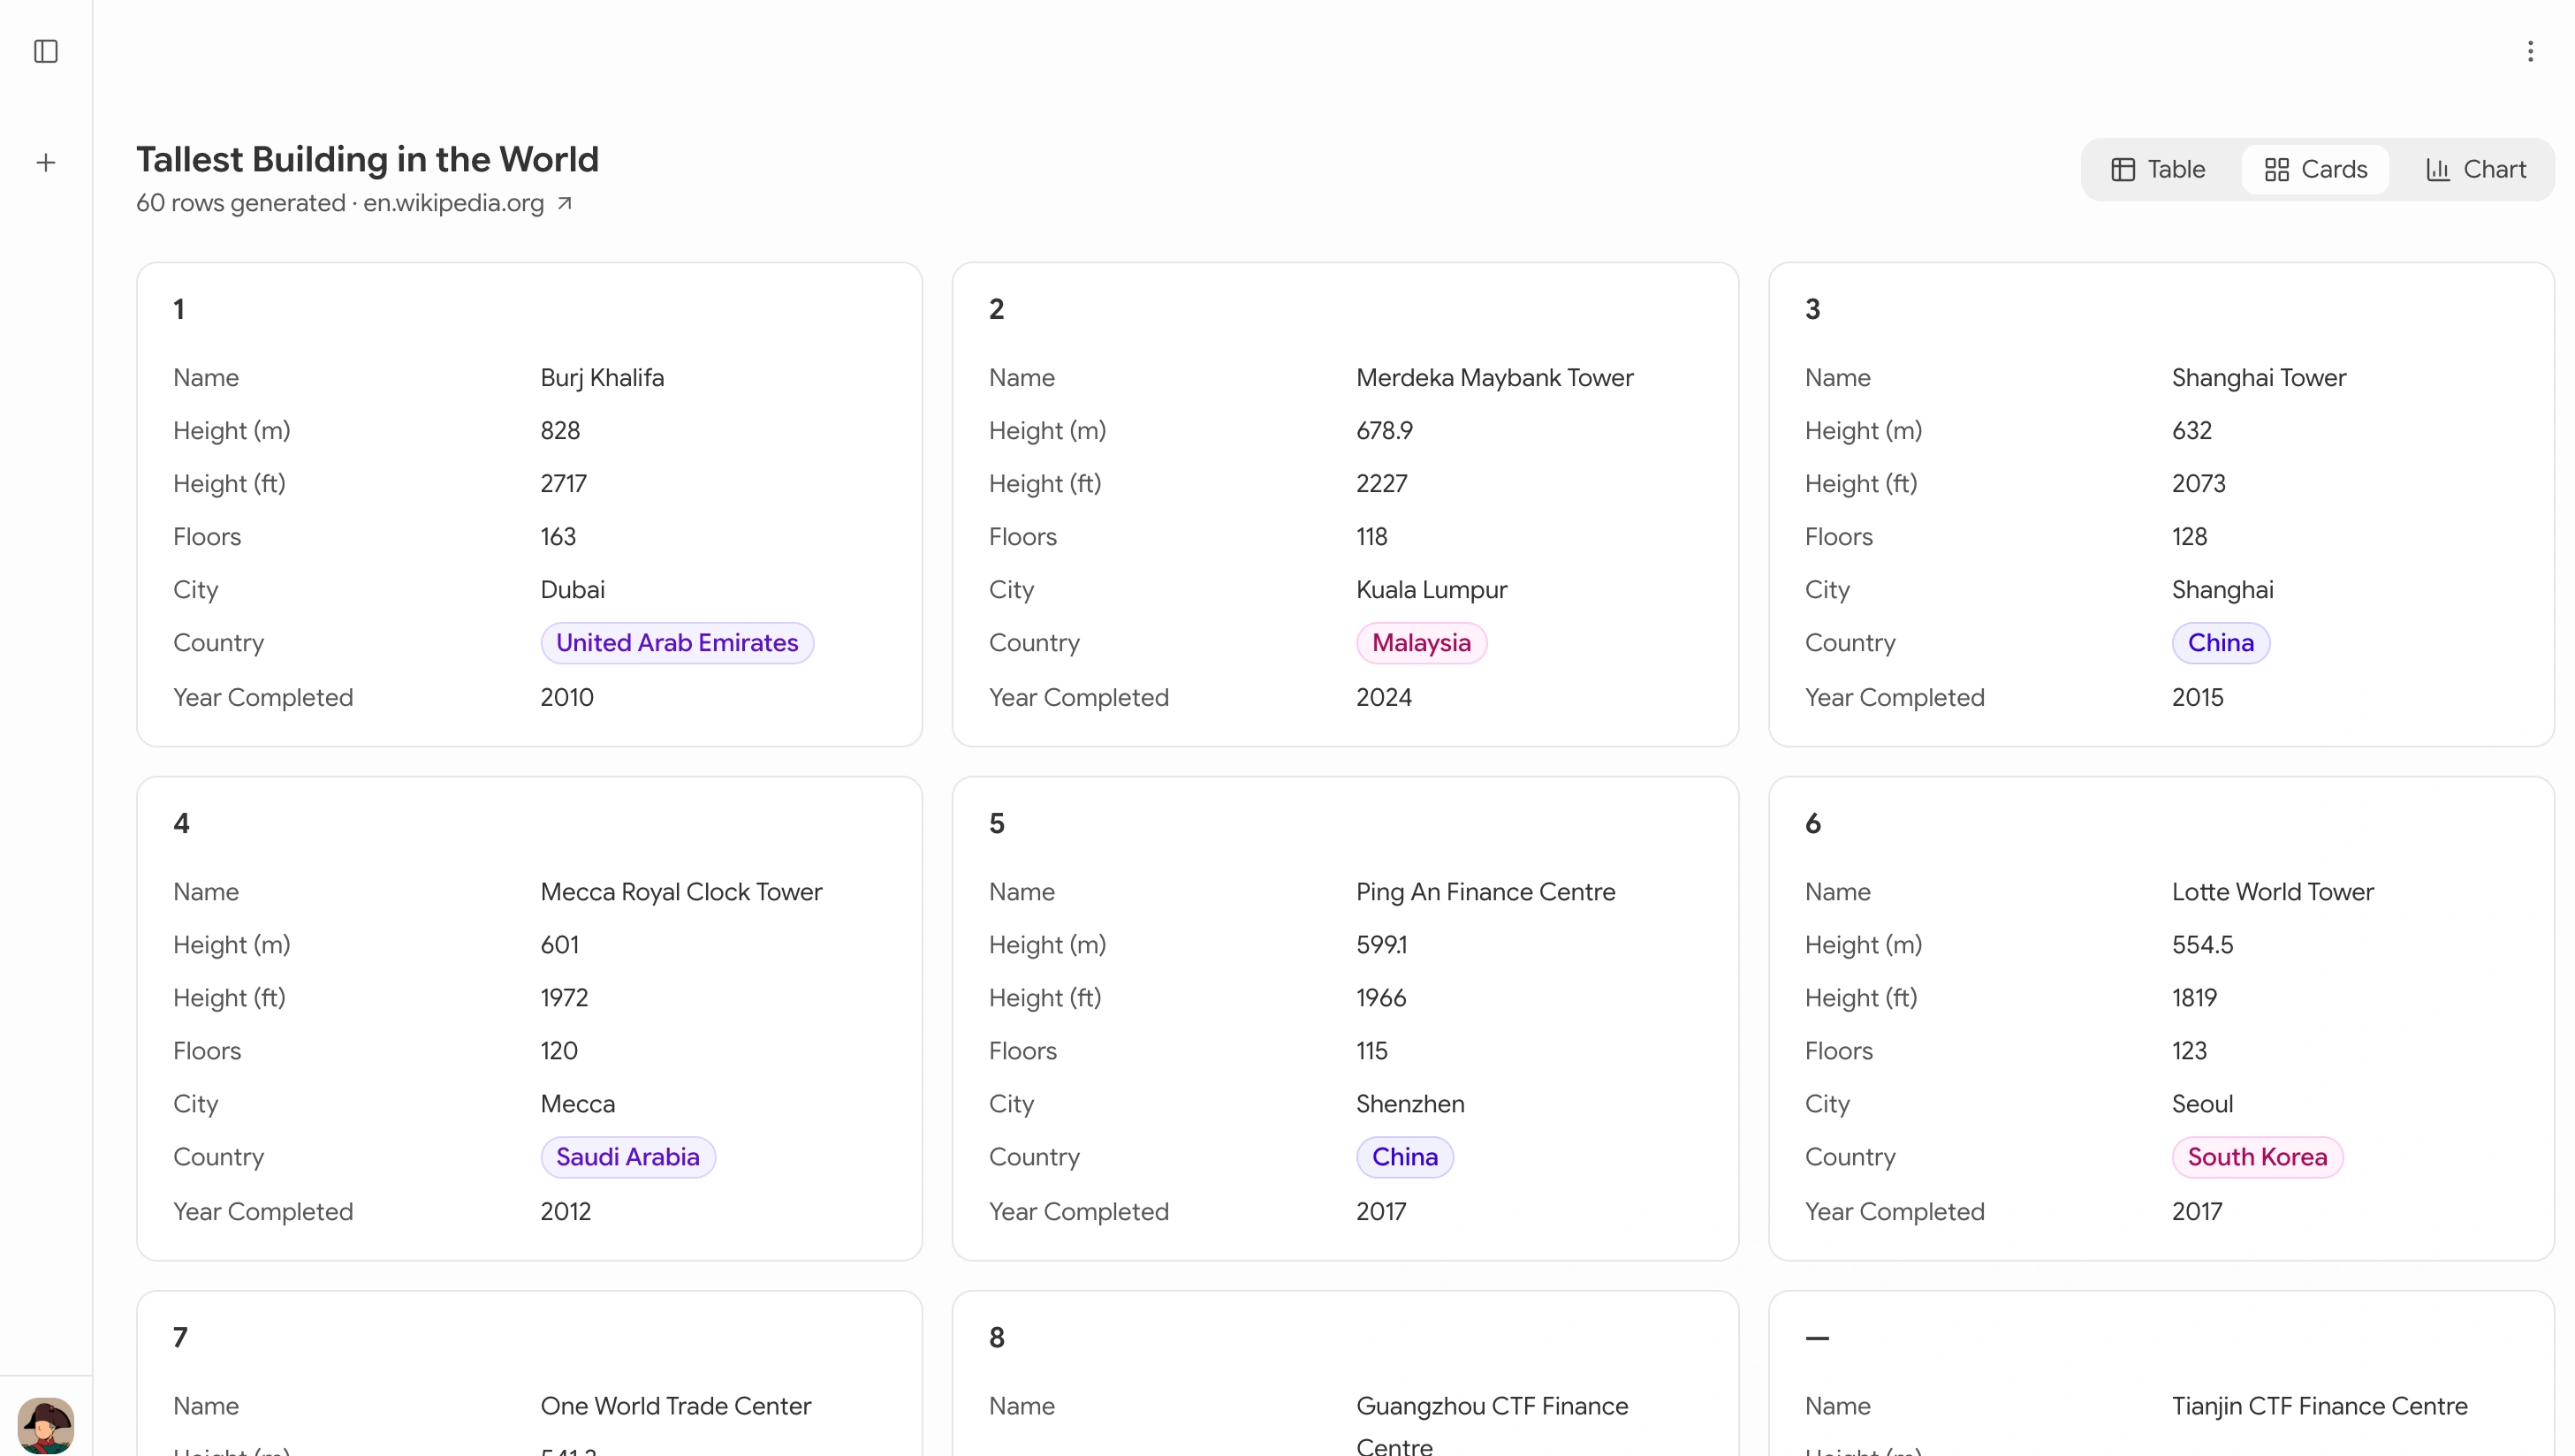2575x1456 pixels.
Task: Click height value 678.9 on card 2
Action: 1384,431
